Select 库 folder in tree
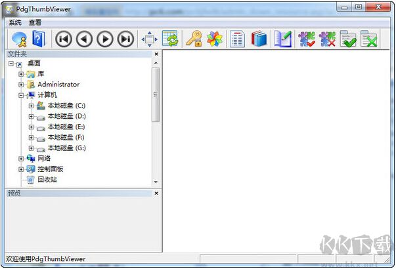The width and height of the screenshot is (396, 269). pos(41,73)
